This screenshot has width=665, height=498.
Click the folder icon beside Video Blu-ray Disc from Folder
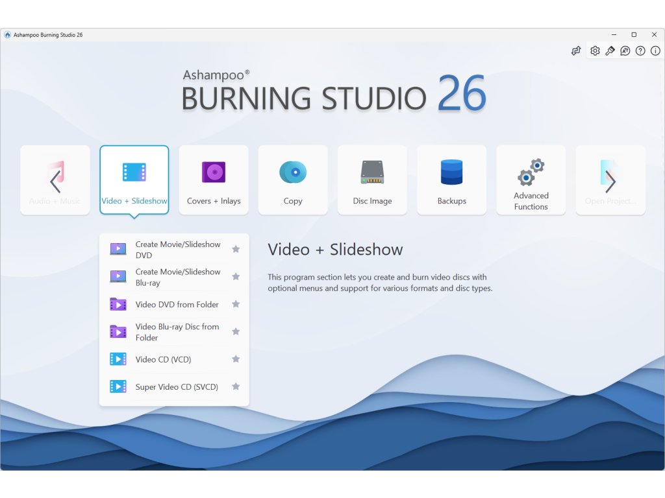pos(118,331)
